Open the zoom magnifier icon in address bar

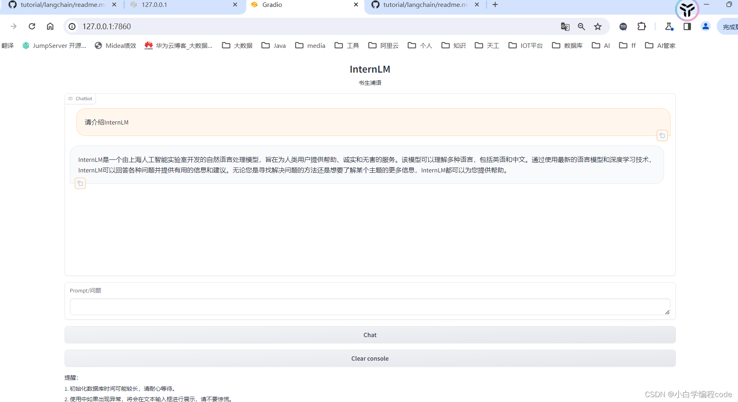(x=582, y=26)
